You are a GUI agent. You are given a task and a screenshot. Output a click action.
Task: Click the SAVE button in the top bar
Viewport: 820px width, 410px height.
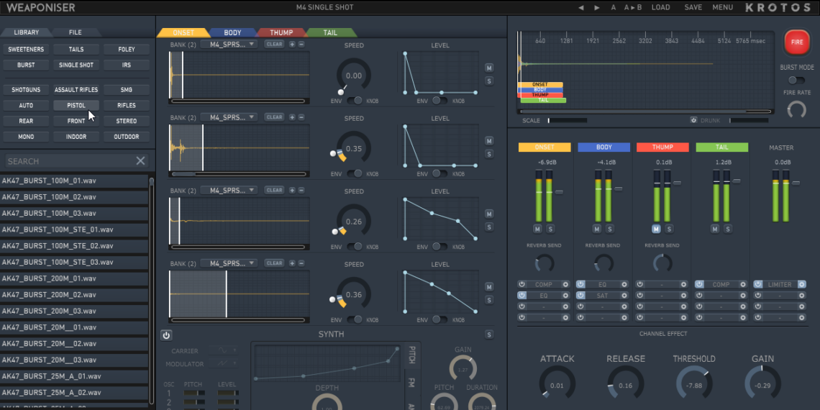pyautogui.click(x=693, y=8)
